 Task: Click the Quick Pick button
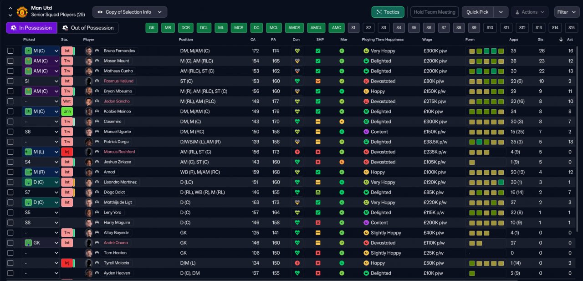coord(478,12)
